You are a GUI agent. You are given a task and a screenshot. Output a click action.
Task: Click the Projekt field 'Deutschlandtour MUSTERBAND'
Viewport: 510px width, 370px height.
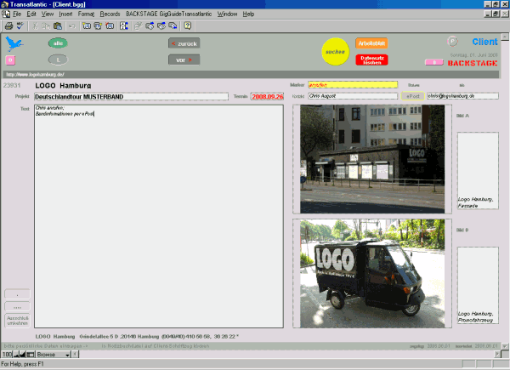pos(132,97)
